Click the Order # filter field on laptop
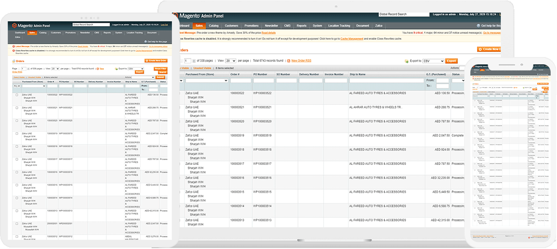The image size is (557, 249). (x=241, y=81)
